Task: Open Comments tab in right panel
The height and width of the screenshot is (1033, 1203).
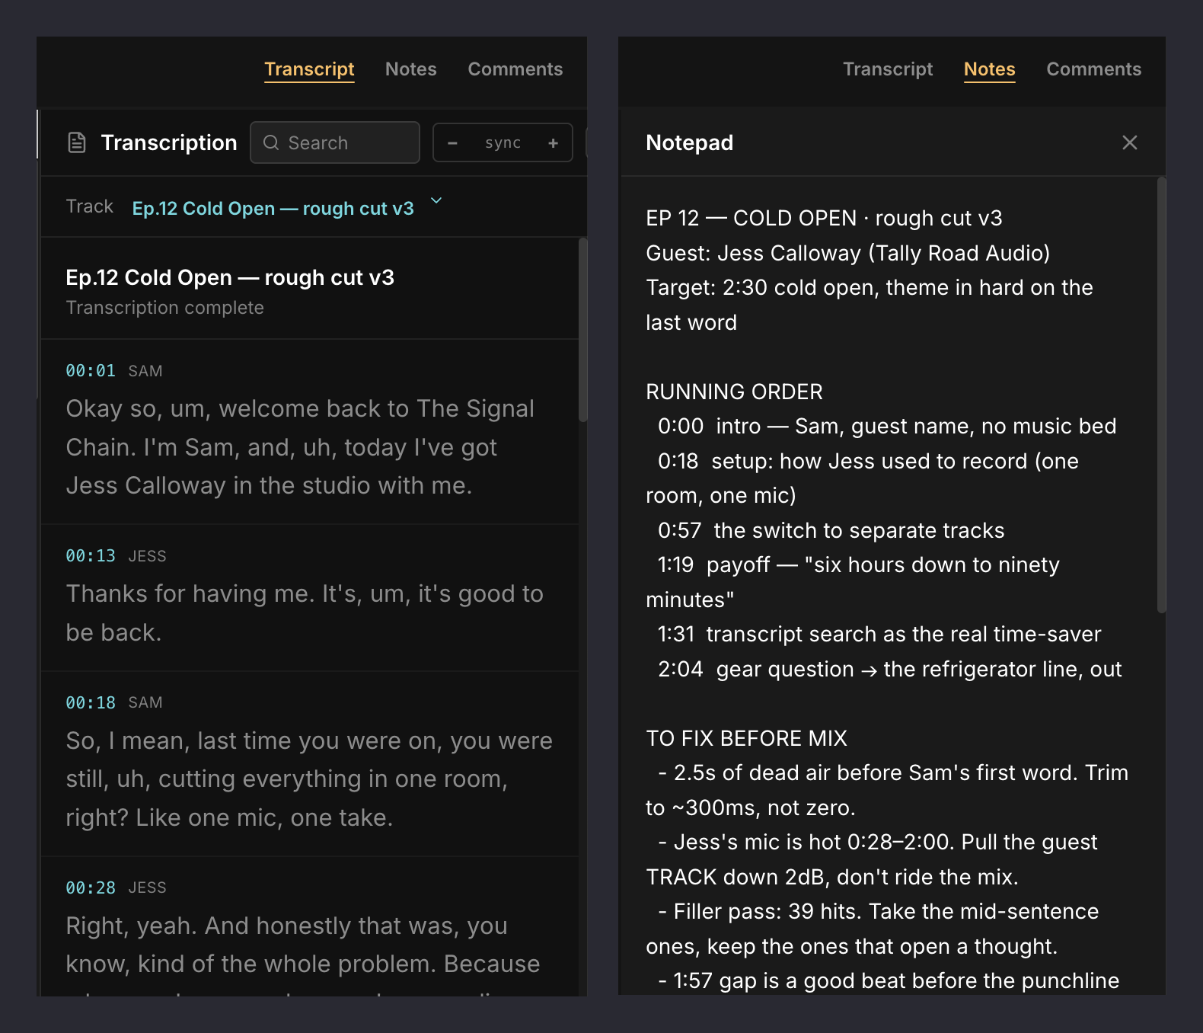Action: tap(1094, 69)
